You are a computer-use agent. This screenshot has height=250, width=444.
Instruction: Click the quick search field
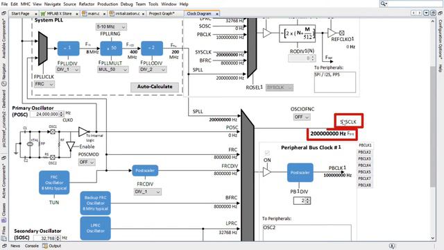tap(415, 3)
